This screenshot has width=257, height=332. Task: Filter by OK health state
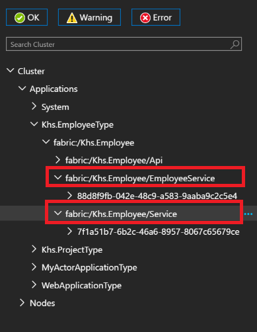[26, 17]
